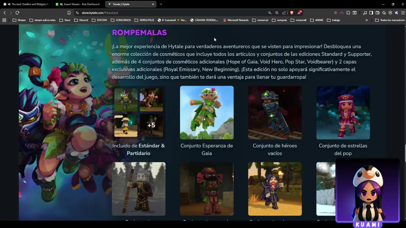406x228 pixels.
Task: Open the Brave Wallet icon
Action: [x=377, y=13]
